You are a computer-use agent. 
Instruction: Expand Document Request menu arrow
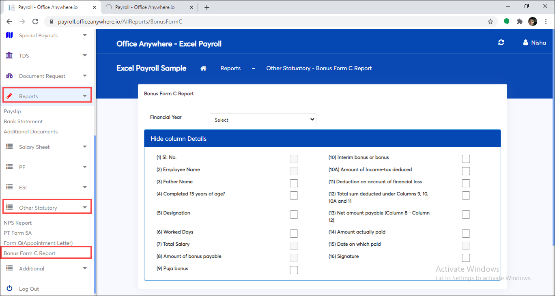click(x=85, y=76)
